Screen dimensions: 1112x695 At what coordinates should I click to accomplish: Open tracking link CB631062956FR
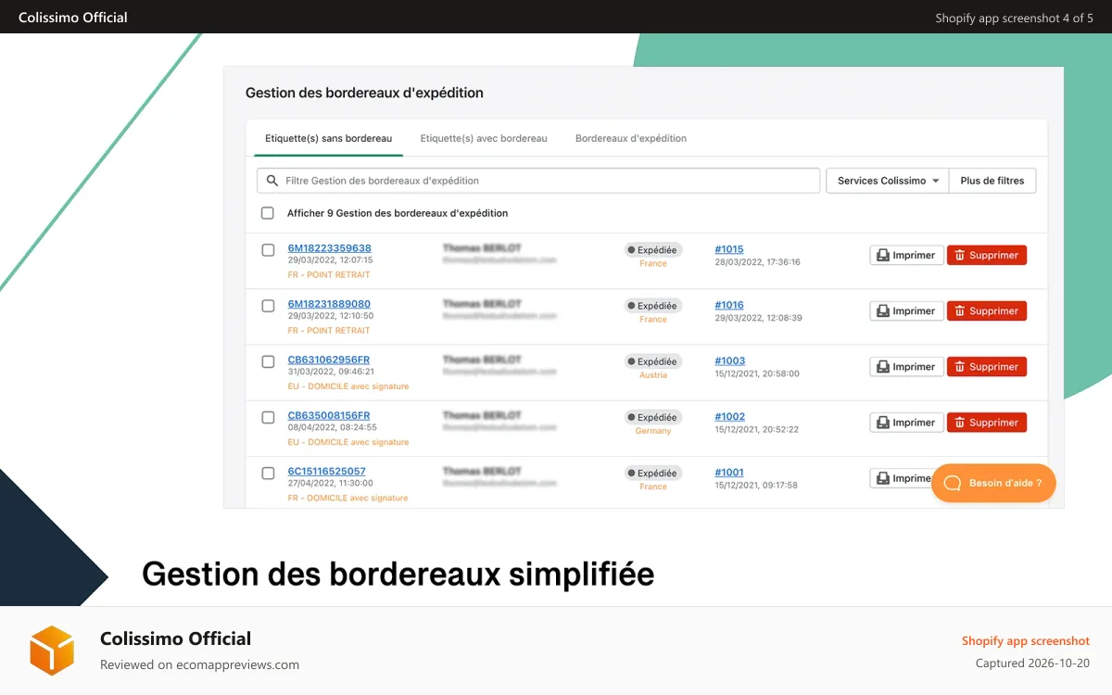[328, 360]
